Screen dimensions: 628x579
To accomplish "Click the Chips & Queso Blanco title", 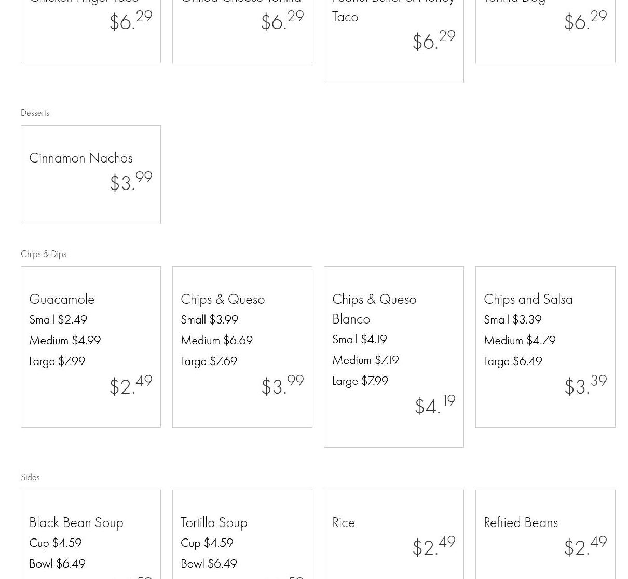I will pyautogui.click(x=374, y=308).
